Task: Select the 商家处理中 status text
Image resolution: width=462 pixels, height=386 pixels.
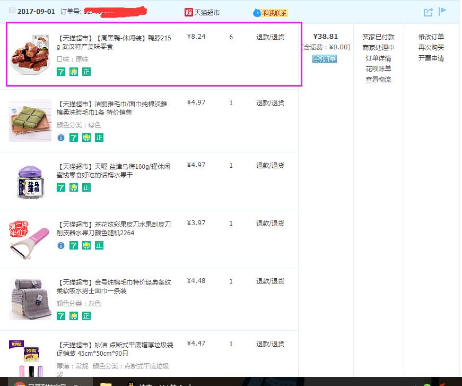Action: (x=378, y=47)
